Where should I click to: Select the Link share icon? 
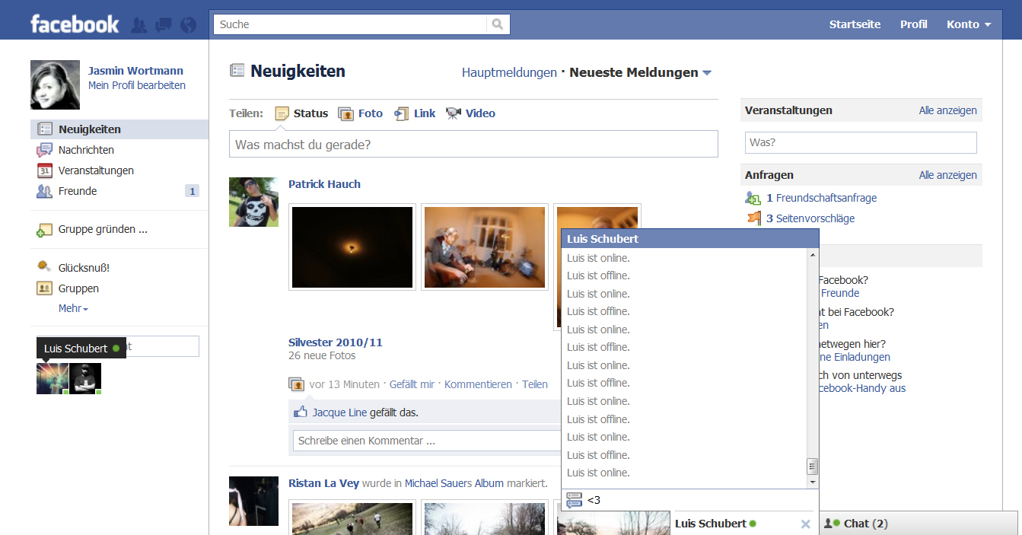click(401, 113)
